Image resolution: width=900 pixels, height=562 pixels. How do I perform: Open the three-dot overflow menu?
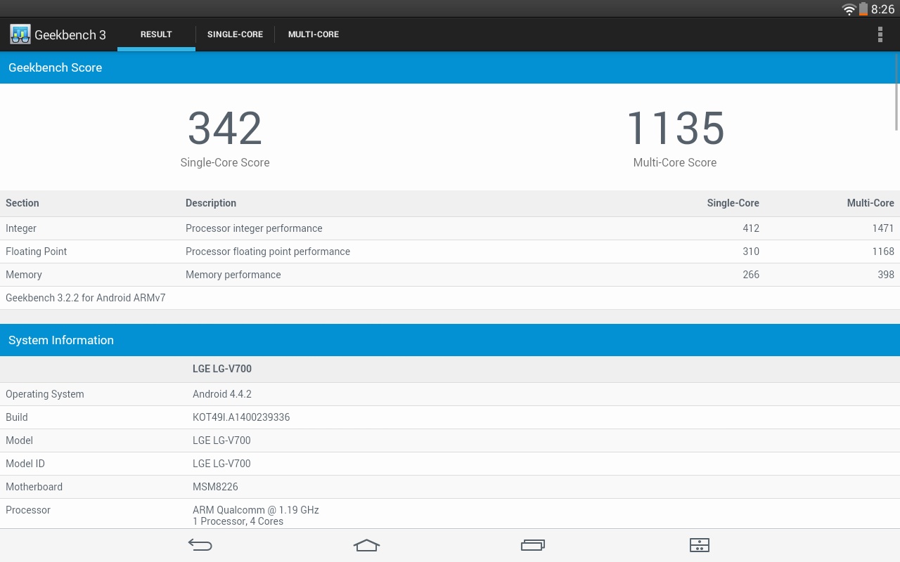pyautogui.click(x=880, y=34)
